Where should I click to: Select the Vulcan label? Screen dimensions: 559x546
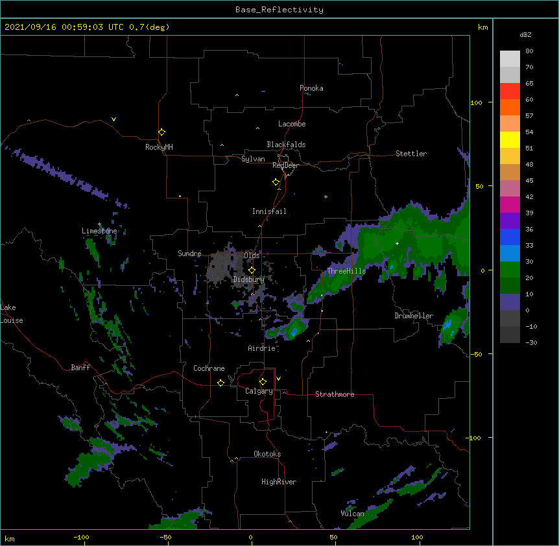coord(352,514)
